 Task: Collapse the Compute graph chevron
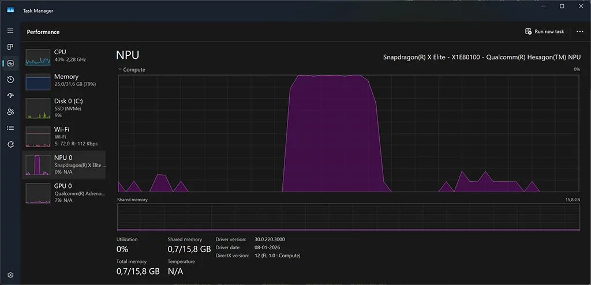pos(120,69)
